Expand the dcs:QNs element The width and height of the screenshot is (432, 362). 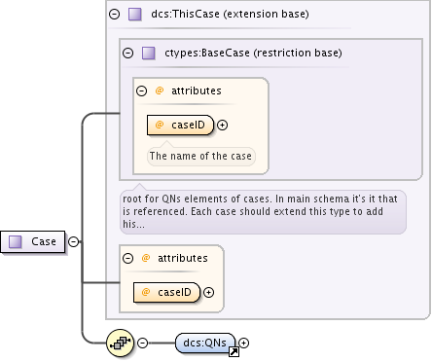click(x=243, y=343)
